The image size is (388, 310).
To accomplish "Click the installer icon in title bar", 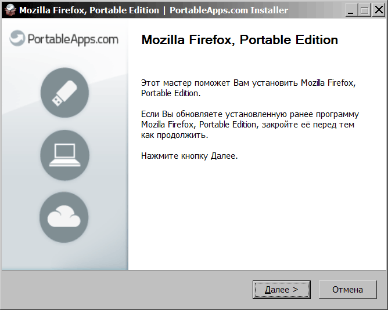I will [10, 10].
